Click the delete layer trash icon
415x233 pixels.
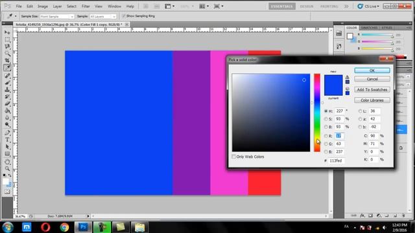click(403, 216)
